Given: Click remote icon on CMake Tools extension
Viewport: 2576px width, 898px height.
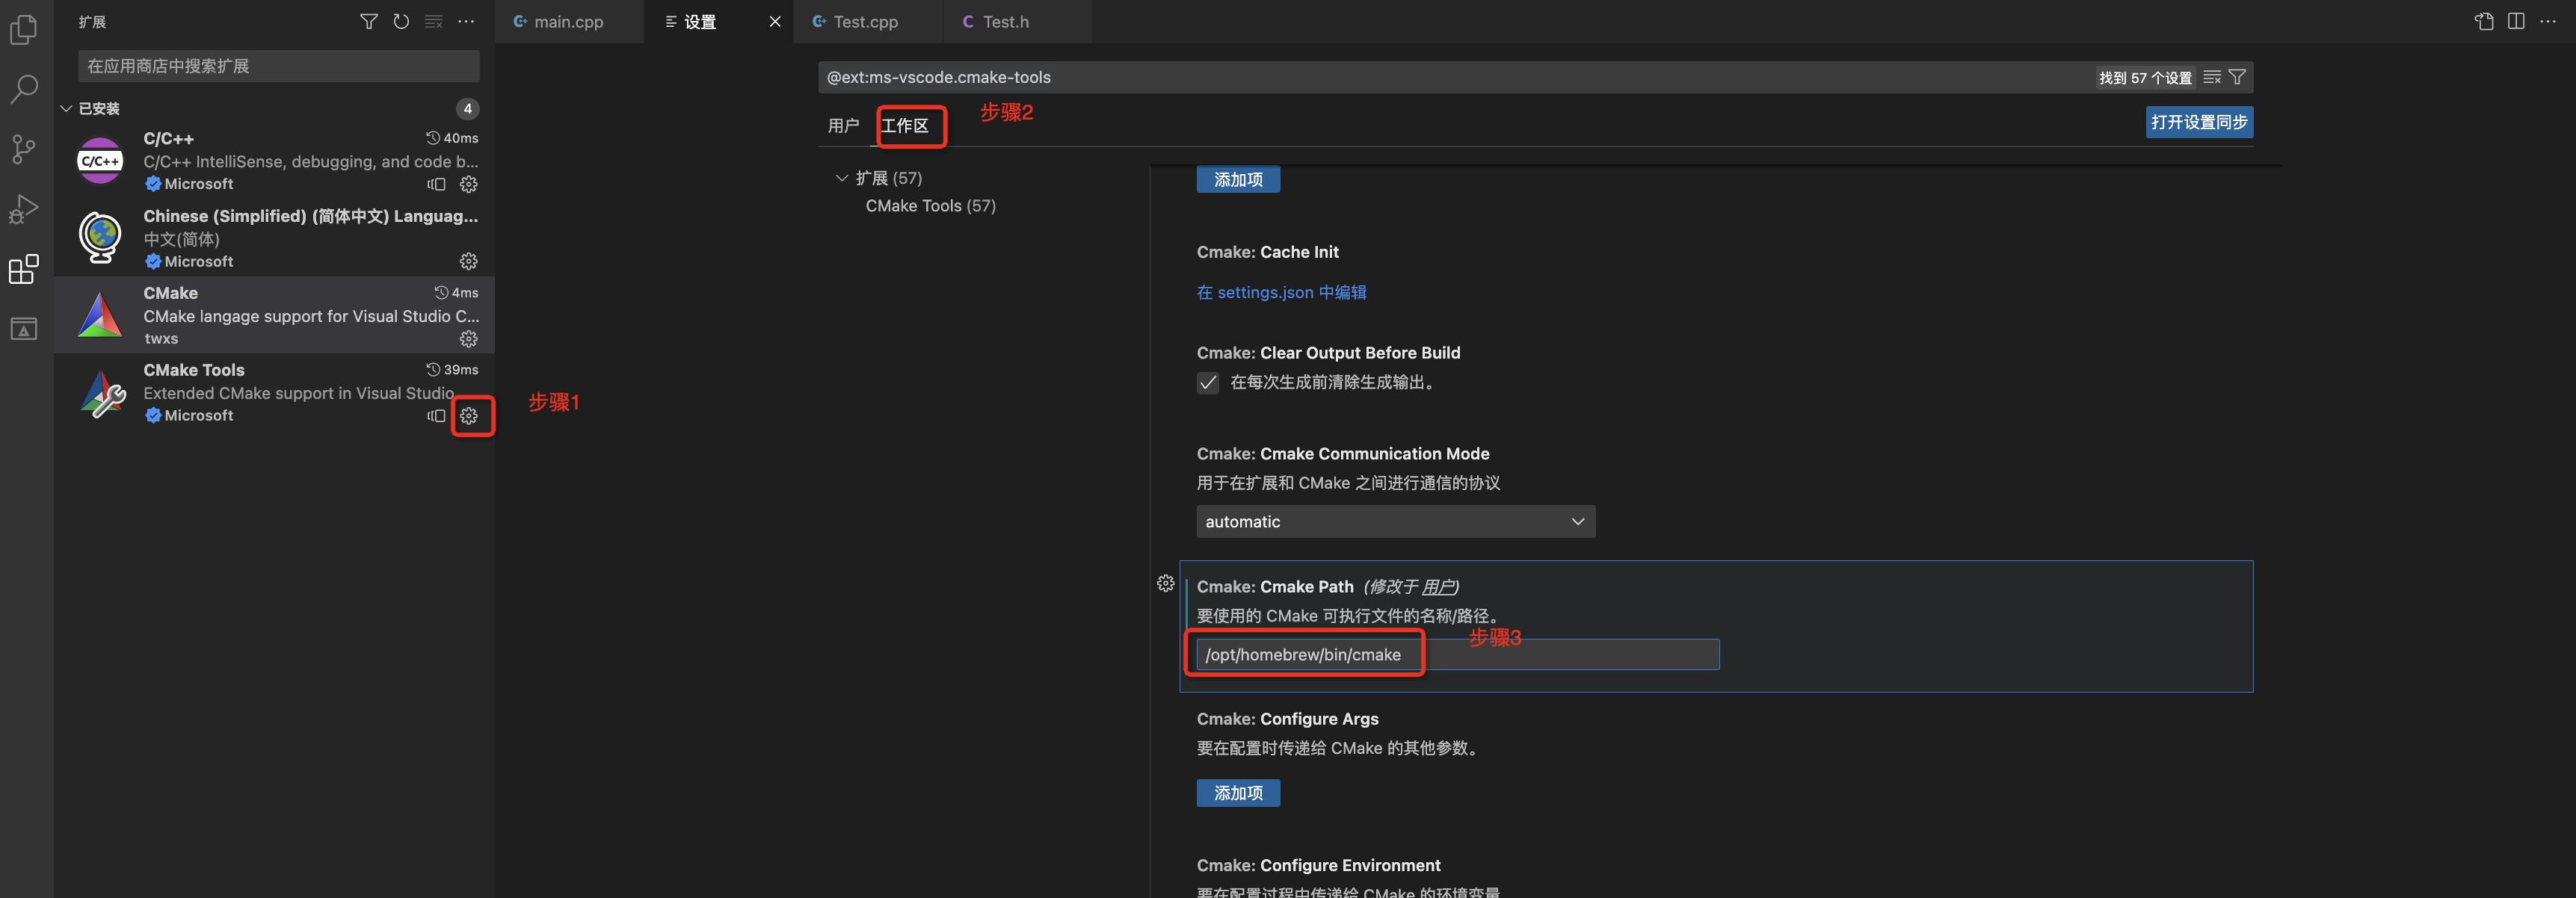Looking at the screenshot, I should pyautogui.click(x=437, y=415).
